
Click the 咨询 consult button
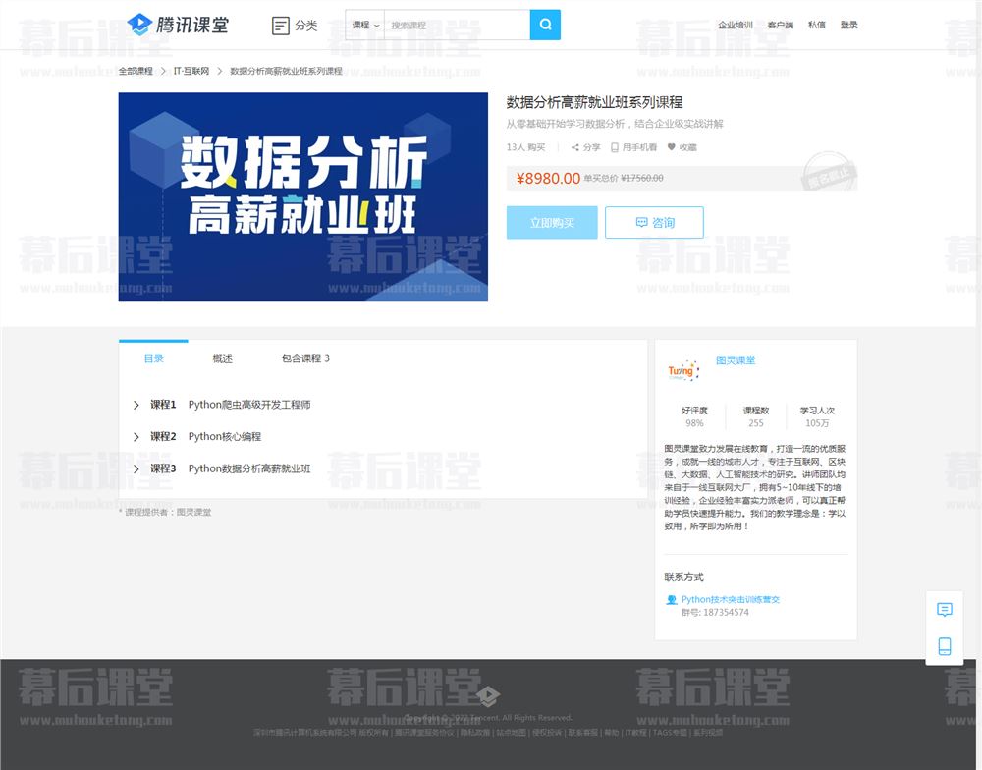654,222
